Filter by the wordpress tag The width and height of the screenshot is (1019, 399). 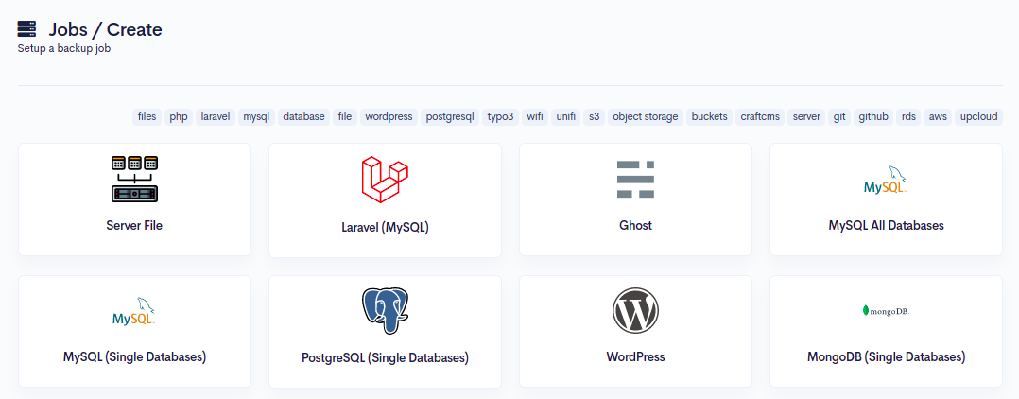[389, 117]
